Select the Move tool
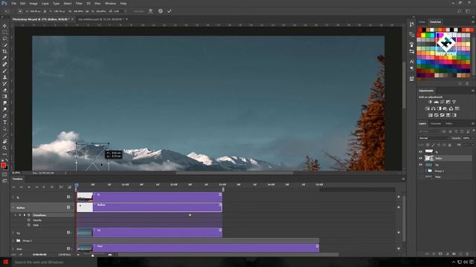The height and width of the screenshot is (267, 476). pyautogui.click(x=4, y=26)
